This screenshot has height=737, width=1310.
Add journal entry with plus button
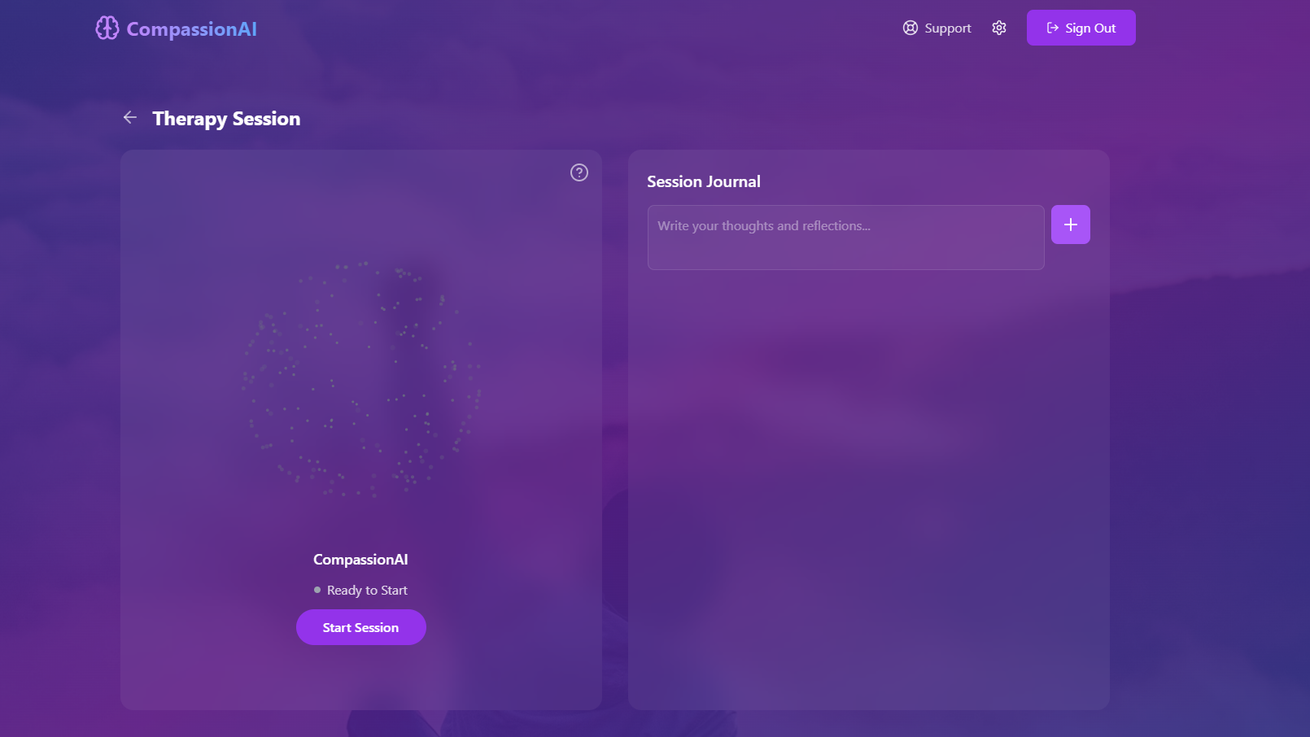tap(1071, 225)
